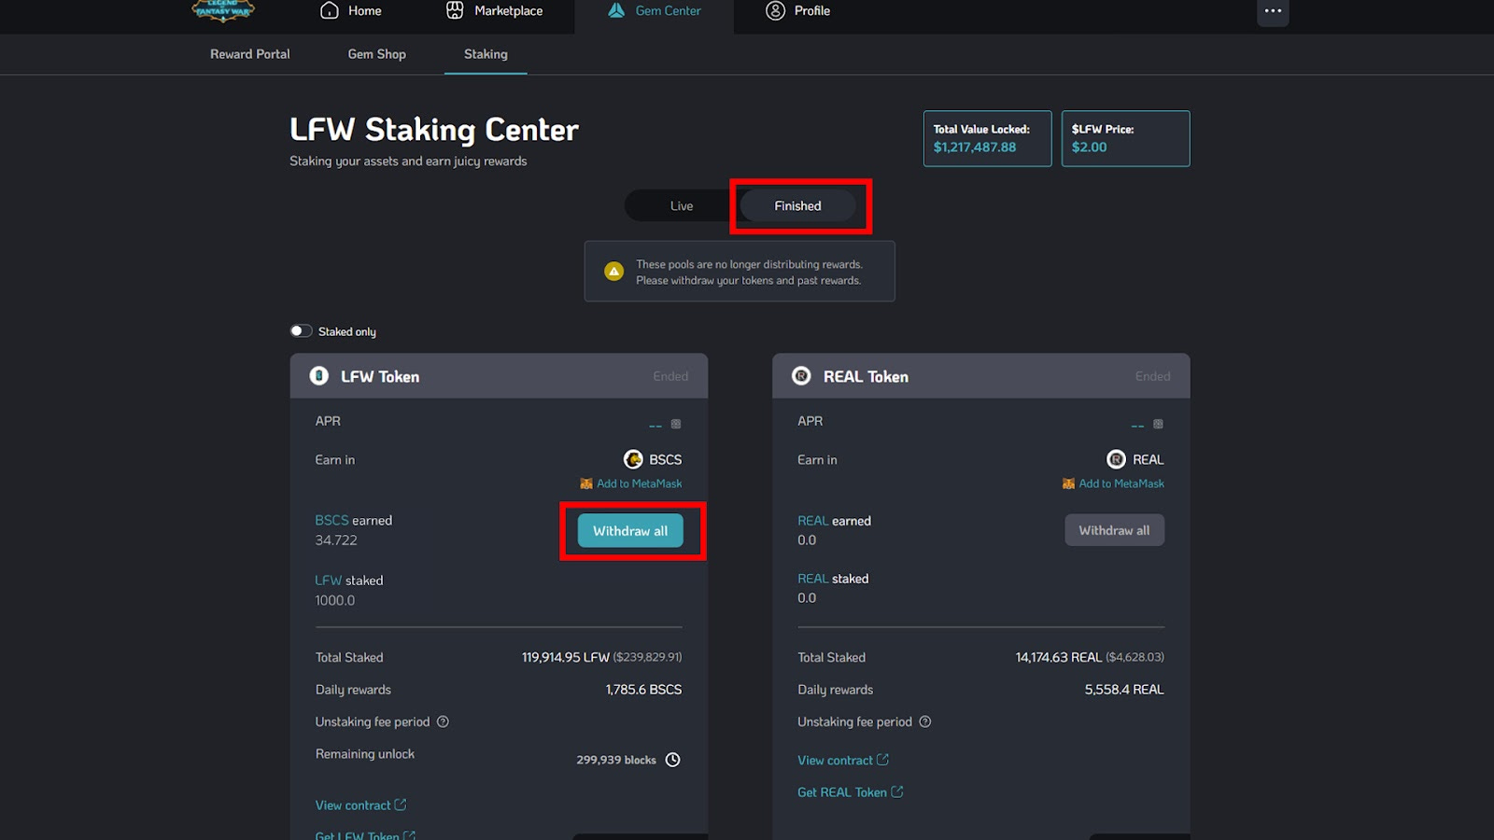
Task: Show REAL unstaking fee period help
Action: (925, 721)
